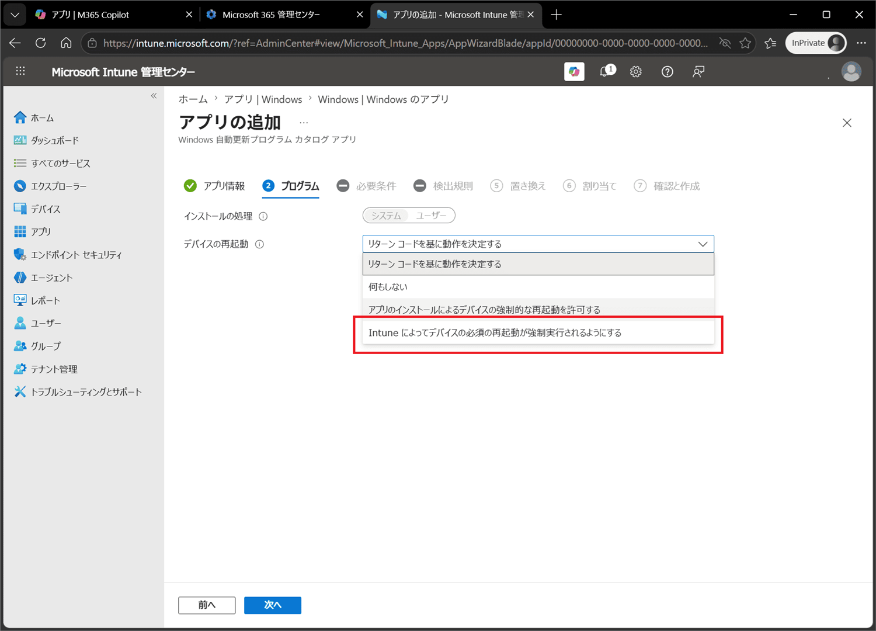This screenshot has height=631, width=876.
Task: Open テナント管理 in sidebar
Action: tap(54, 369)
